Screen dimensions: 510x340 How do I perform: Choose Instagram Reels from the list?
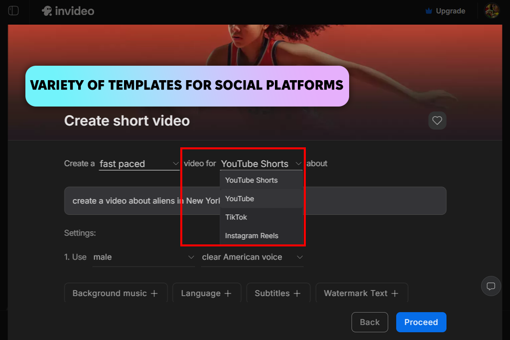point(261,235)
